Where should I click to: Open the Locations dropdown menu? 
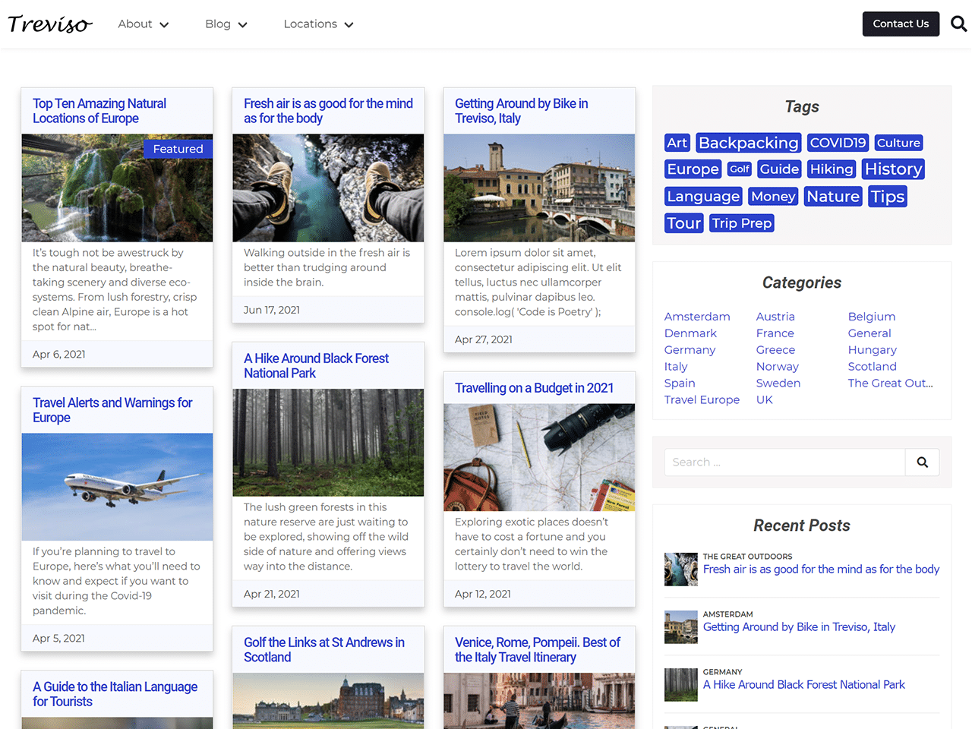318,24
